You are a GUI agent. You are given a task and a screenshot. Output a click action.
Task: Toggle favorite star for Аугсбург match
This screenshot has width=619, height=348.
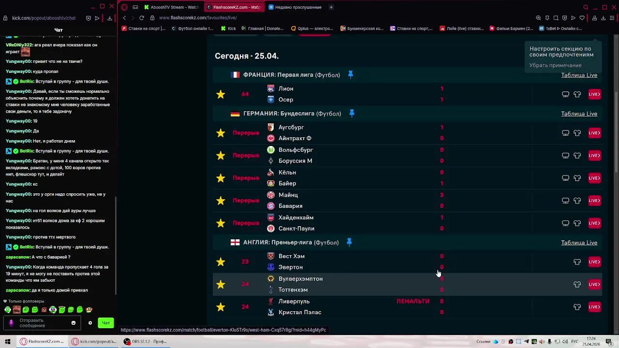pos(221,133)
